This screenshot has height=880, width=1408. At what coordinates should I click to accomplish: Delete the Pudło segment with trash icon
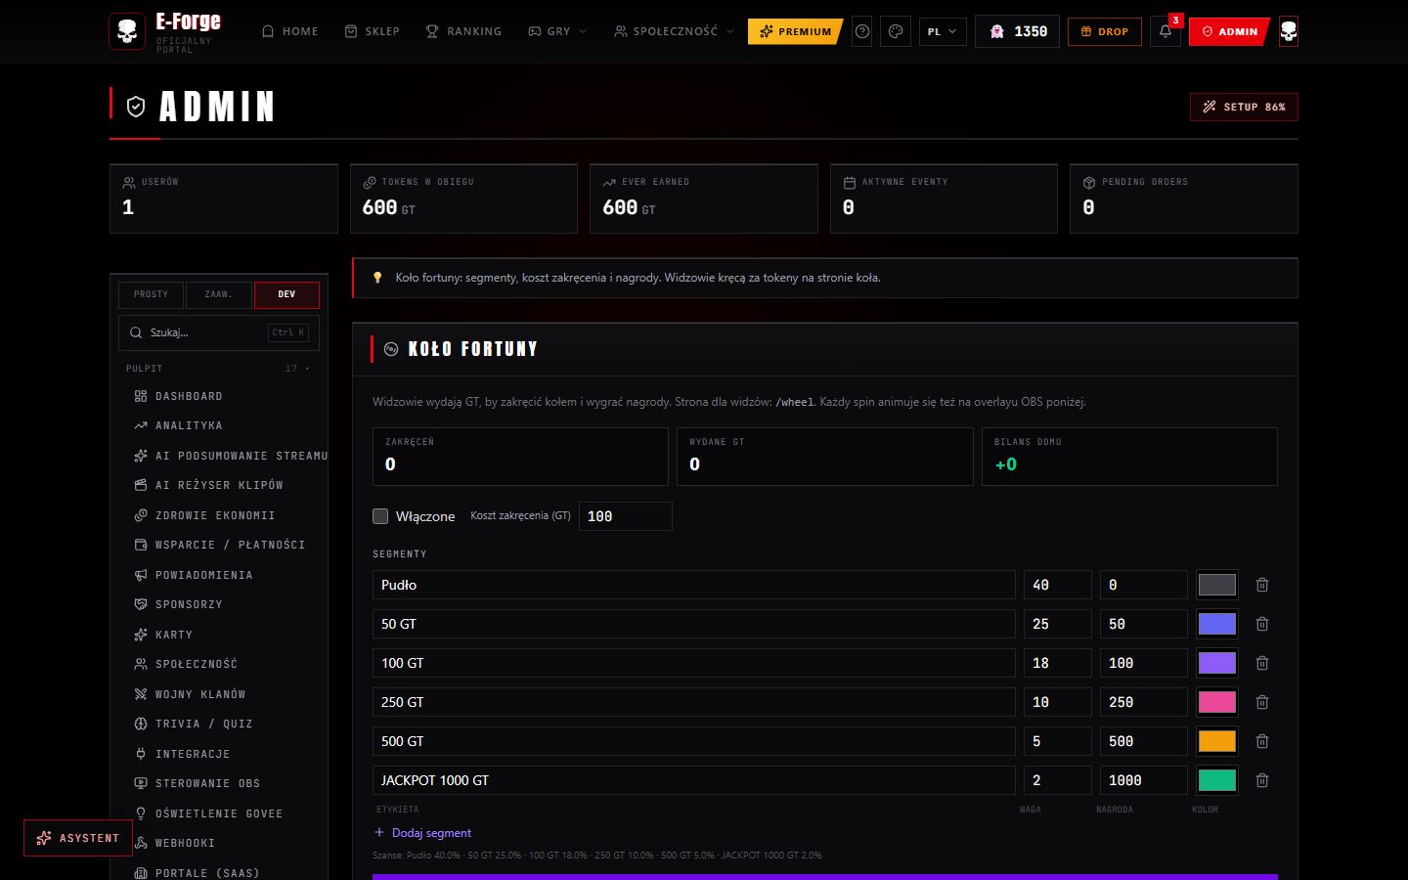click(1262, 585)
